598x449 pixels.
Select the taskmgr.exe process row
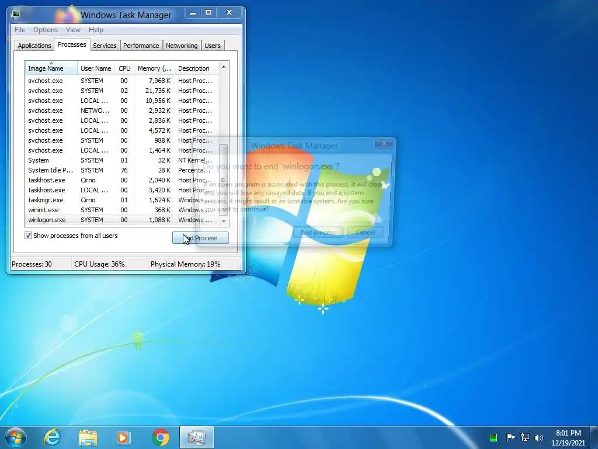[121, 200]
